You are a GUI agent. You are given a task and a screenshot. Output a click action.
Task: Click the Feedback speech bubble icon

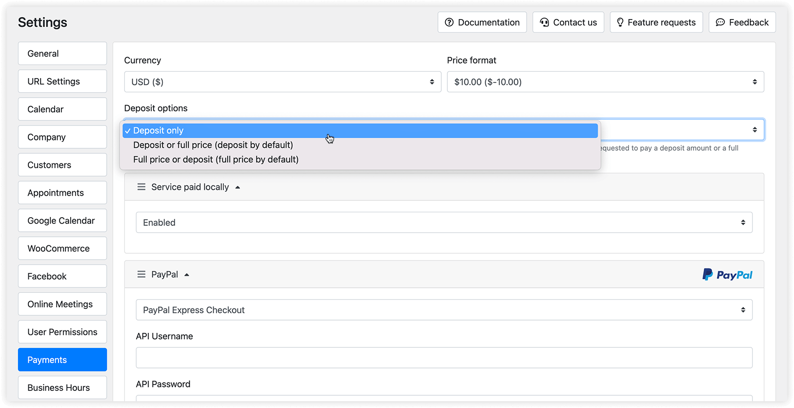click(x=720, y=22)
